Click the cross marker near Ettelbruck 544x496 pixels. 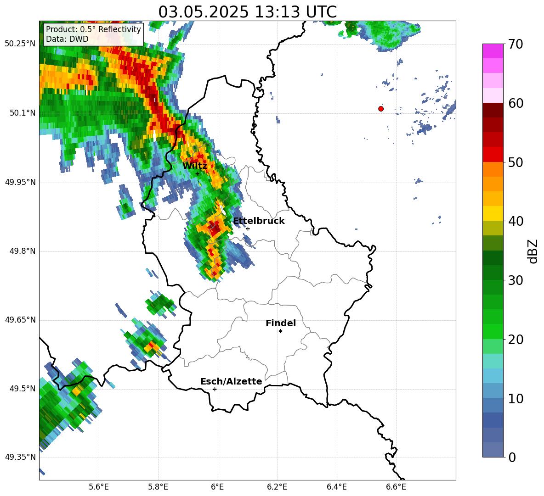[x=248, y=228]
